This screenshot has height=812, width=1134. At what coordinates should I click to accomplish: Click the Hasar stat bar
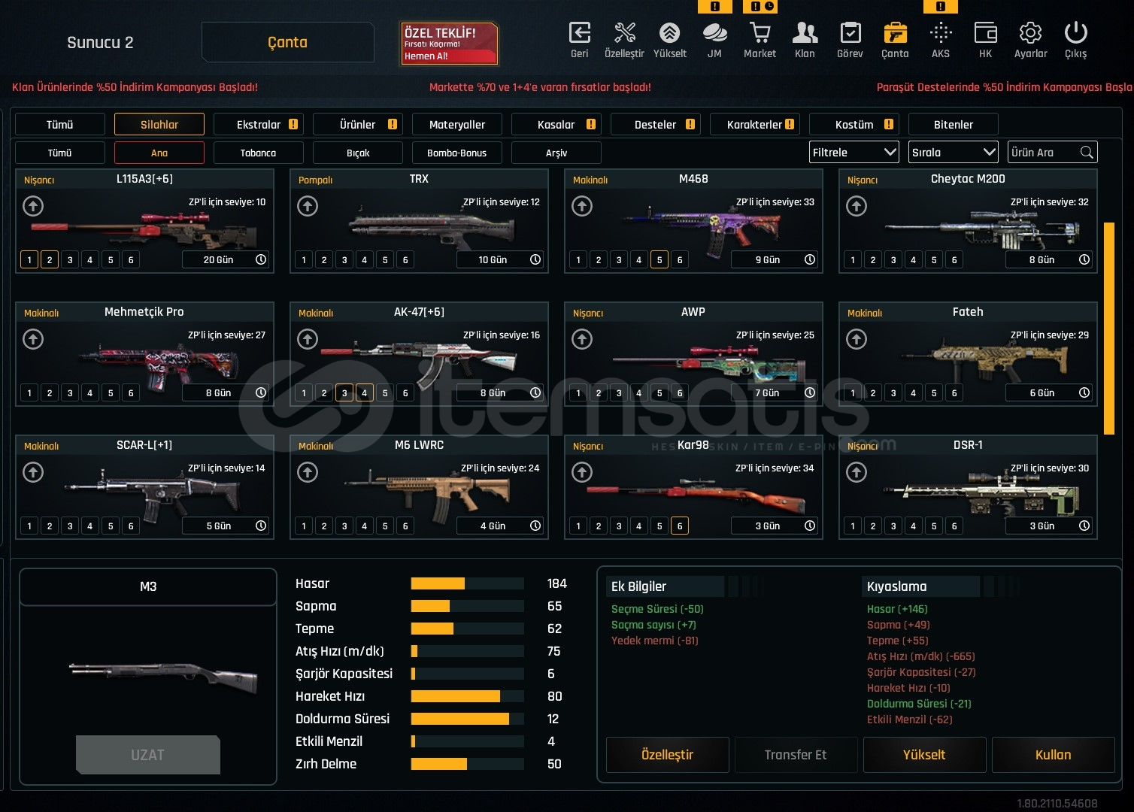click(467, 583)
